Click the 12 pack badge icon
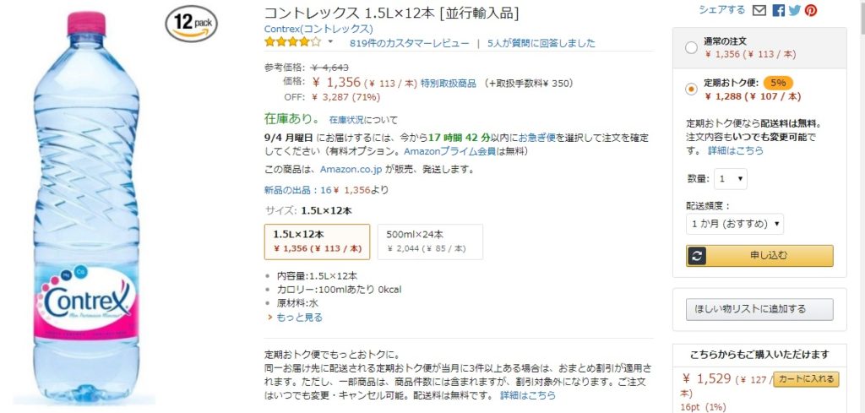The image size is (865, 413). coord(191,23)
